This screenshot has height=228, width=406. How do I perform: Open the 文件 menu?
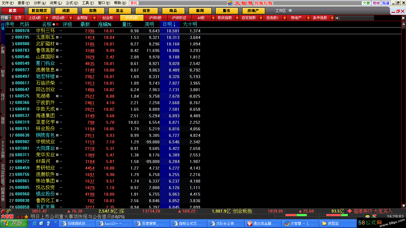[7, 3]
